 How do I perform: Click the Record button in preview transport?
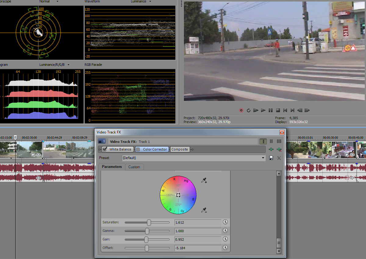[x=241, y=110]
